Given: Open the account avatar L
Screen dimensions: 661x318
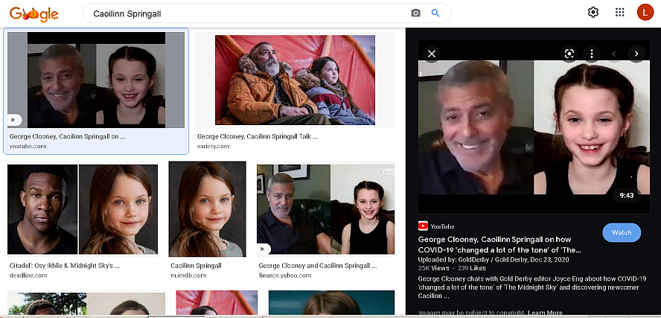Looking at the screenshot, I should click(x=645, y=12).
